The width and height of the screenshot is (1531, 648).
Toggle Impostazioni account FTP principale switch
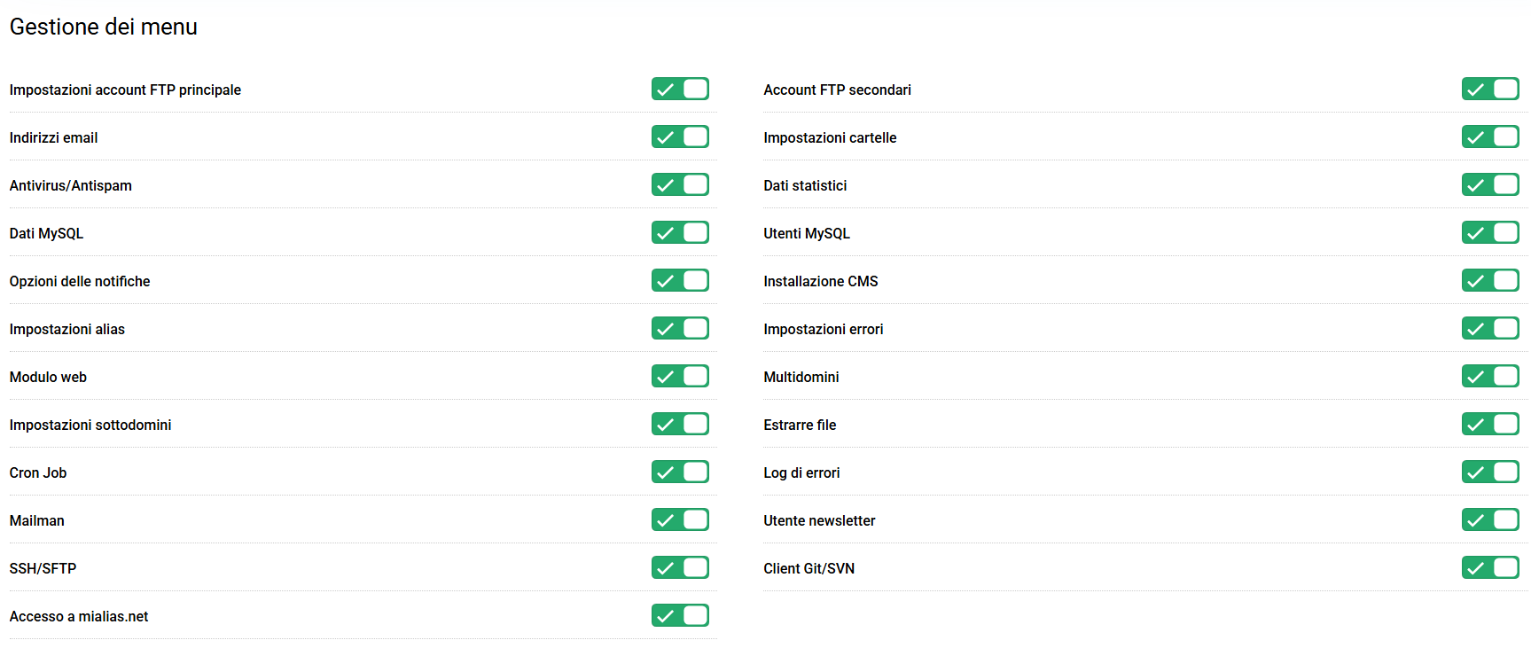[x=680, y=90]
